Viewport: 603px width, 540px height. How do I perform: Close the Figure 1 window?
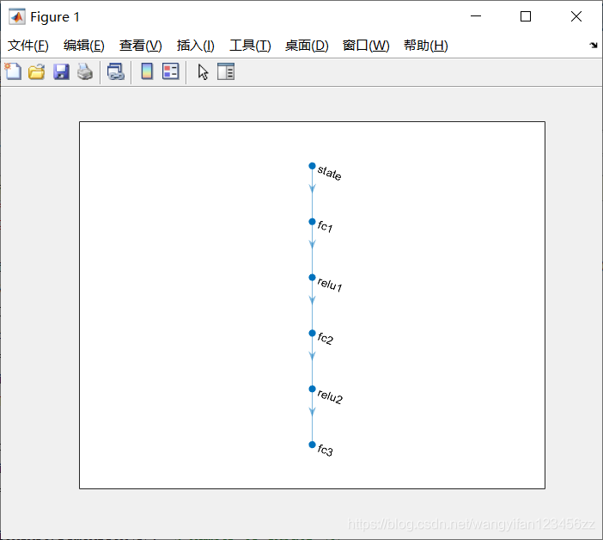point(576,16)
